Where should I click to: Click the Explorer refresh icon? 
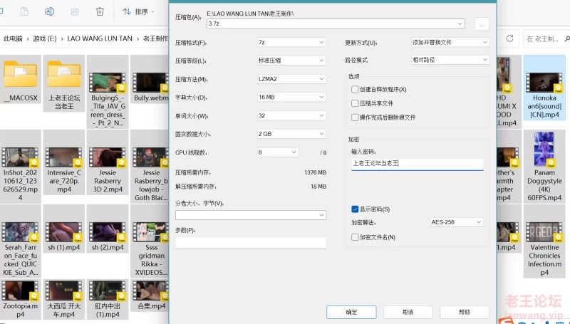pyautogui.click(x=509, y=38)
